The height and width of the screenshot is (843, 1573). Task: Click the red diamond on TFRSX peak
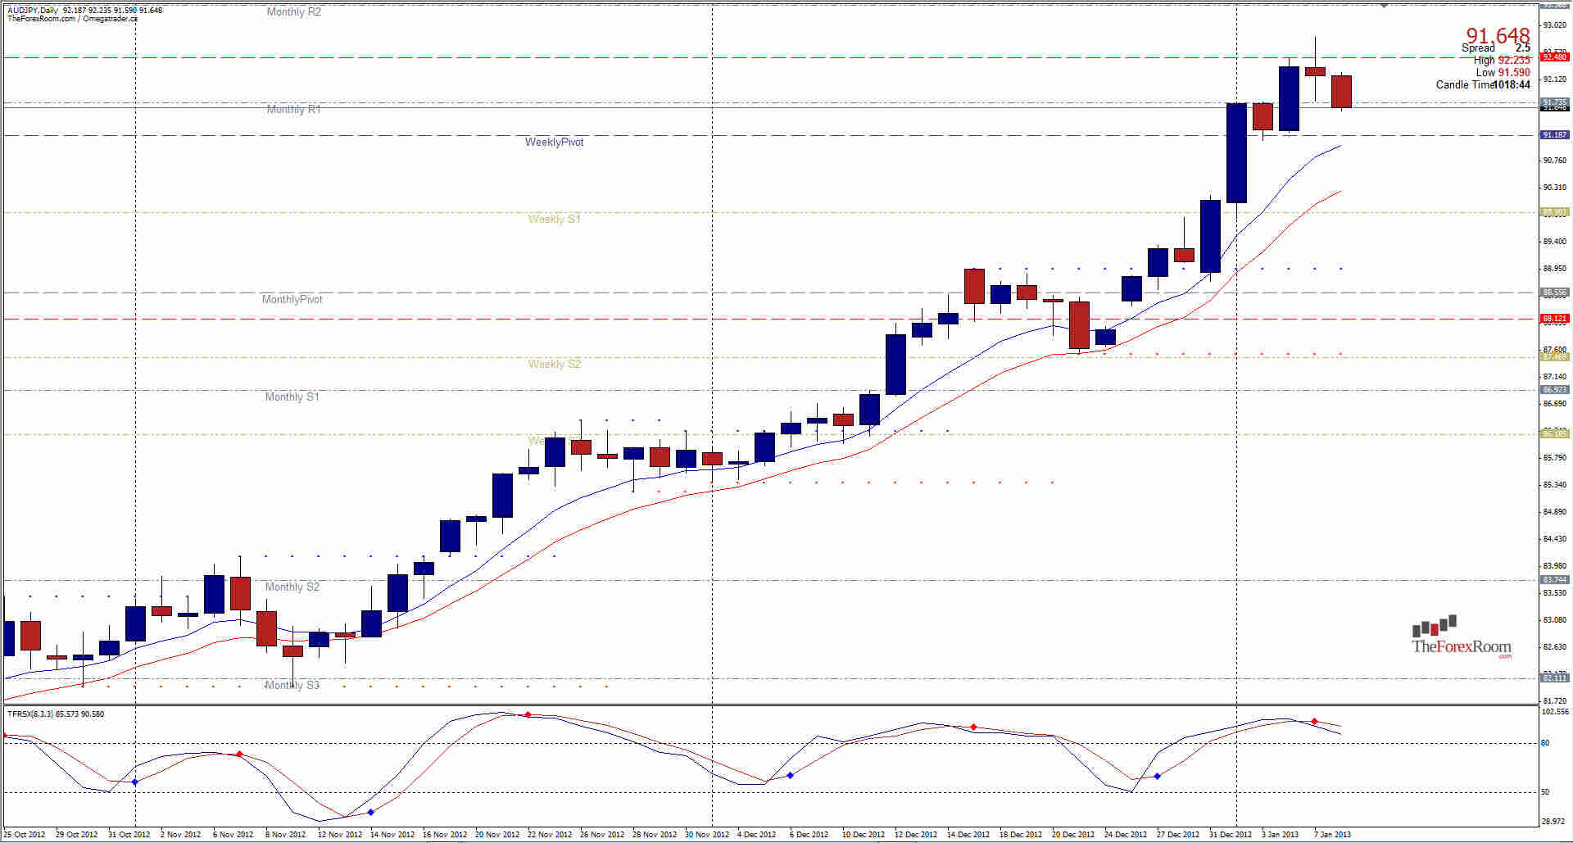pyautogui.click(x=528, y=714)
